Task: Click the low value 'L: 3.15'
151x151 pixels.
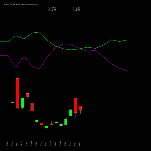Action: 76,10
